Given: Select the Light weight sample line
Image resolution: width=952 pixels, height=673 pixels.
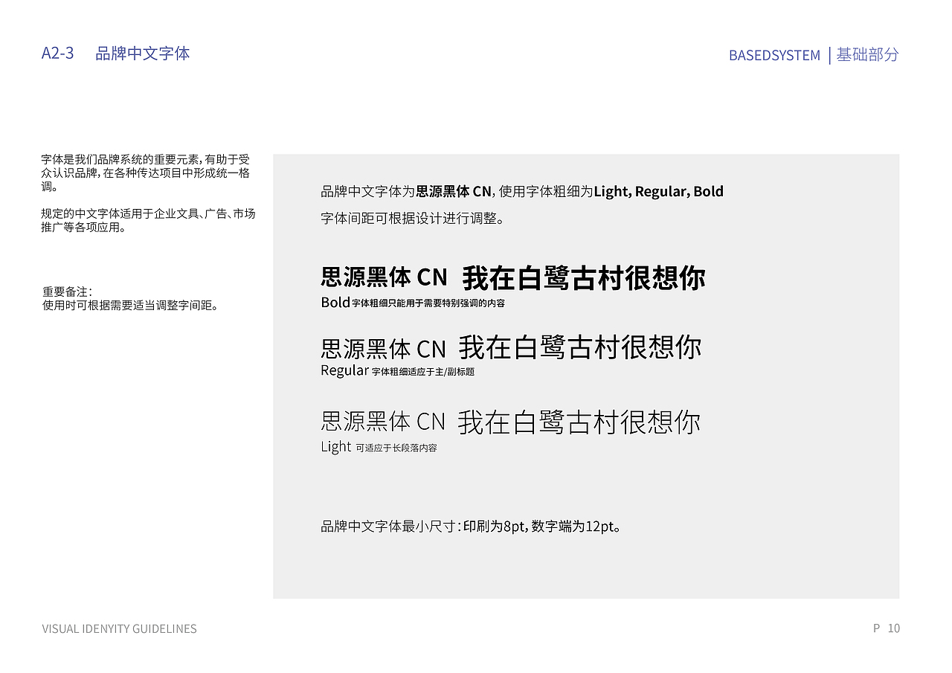Looking at the screenshot, I should pyautogui.click(x=510, y=421).
